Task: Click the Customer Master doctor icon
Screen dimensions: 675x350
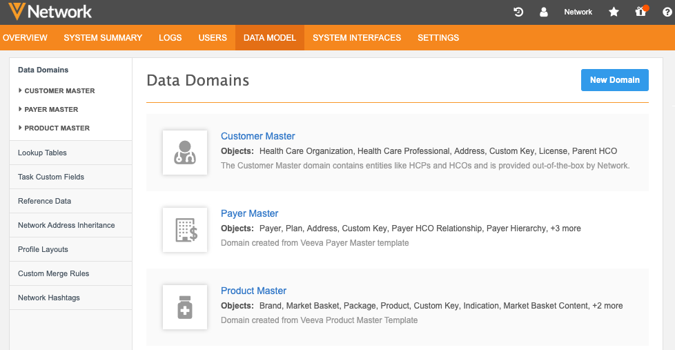Action: 185,153
